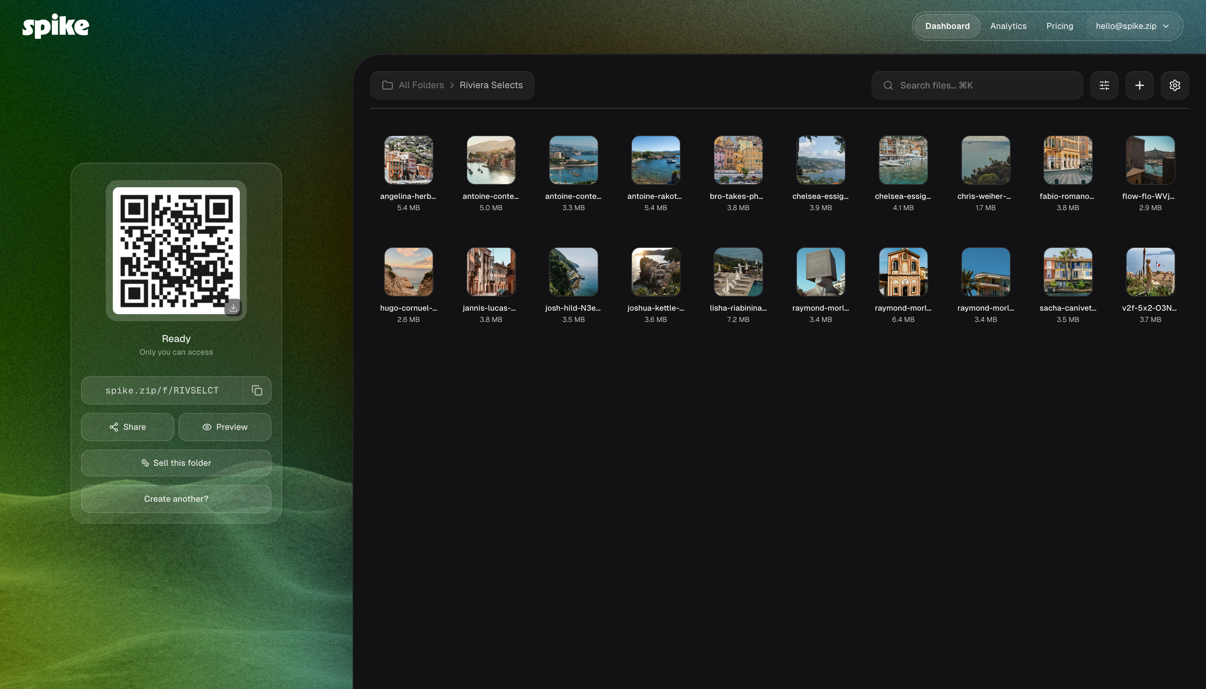
Task: Open josh-hild-N3e... thumbnail
Action: (573, 272)
